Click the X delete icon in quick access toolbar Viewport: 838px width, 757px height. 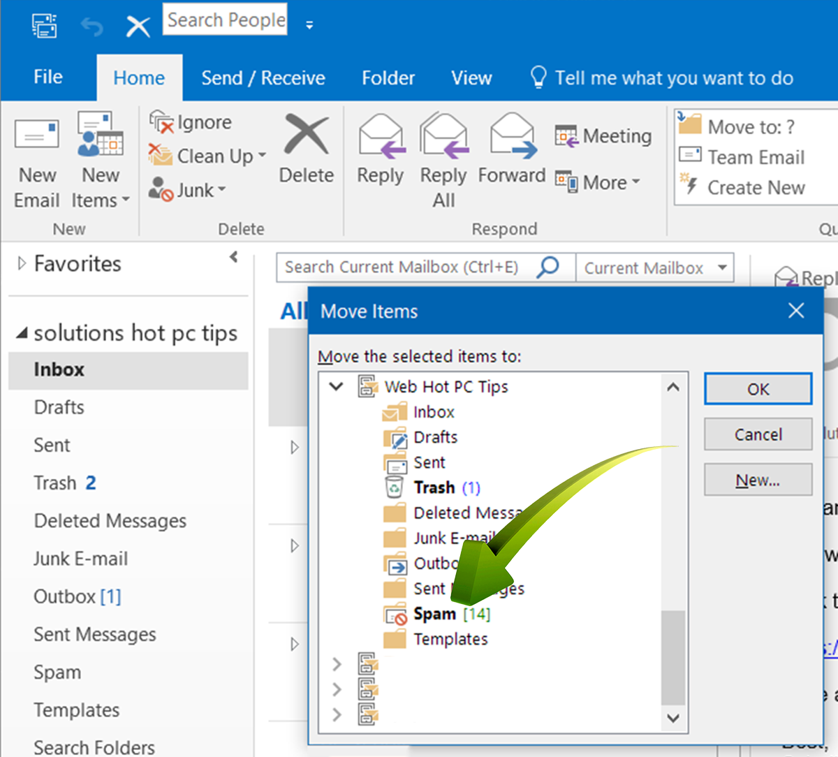click(138, 27)
